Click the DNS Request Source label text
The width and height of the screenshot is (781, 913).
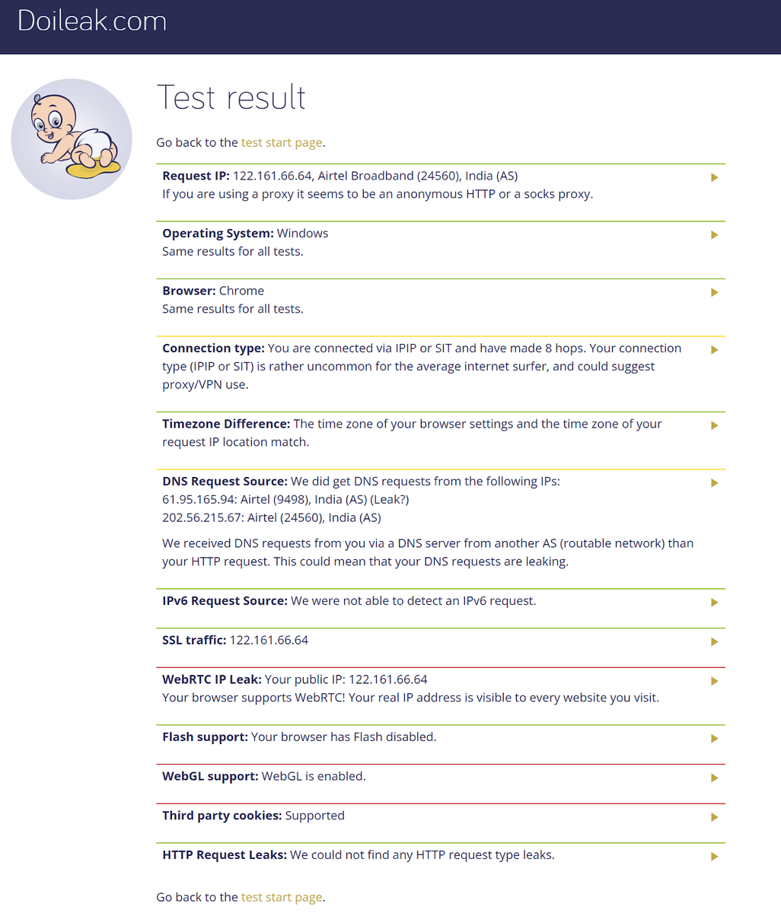pos(225,482)
